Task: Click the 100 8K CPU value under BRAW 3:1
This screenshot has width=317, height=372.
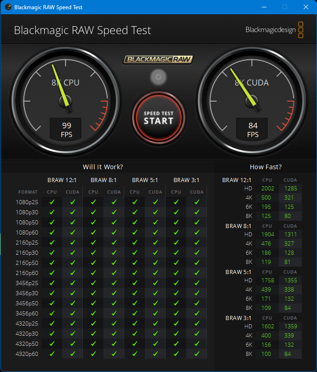Action: click(266, 354)
